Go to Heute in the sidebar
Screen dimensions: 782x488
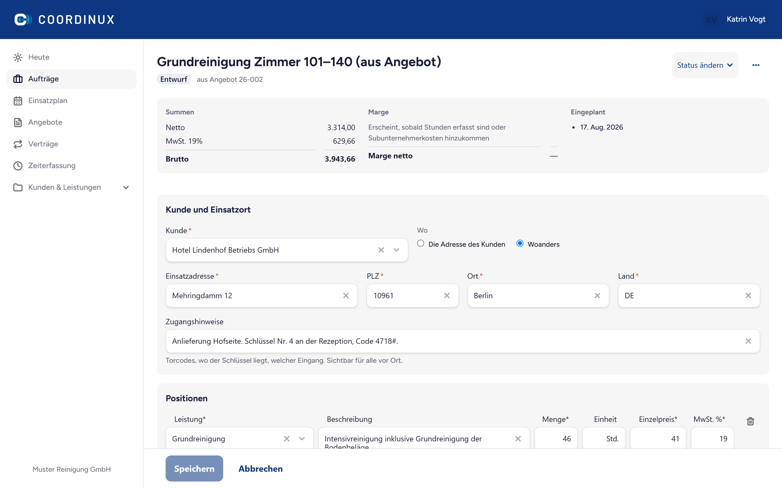pos(71,57)
